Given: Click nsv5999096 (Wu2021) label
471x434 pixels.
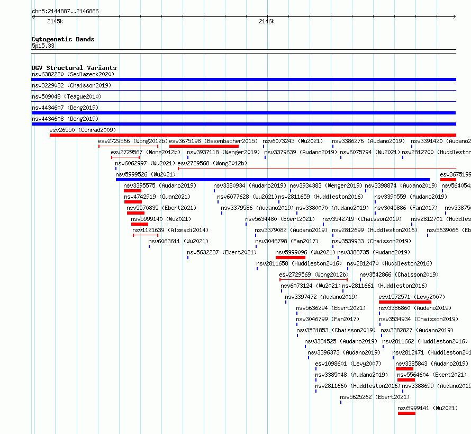Looking at the screenshot, I should [305, 252].
